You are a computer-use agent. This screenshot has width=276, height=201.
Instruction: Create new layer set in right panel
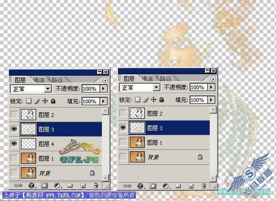coord(178,186)
